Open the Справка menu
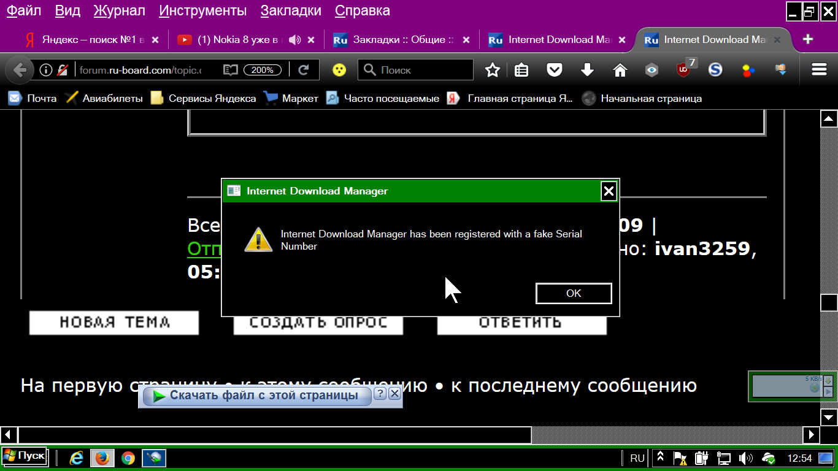 click(363, 10)
